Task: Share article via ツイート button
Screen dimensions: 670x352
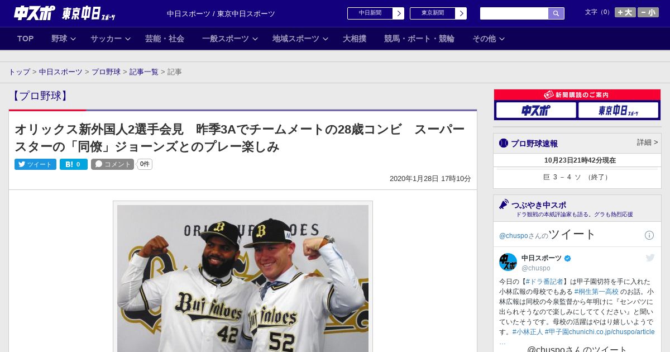Action: pyautogui.click(x=35, y=164)
